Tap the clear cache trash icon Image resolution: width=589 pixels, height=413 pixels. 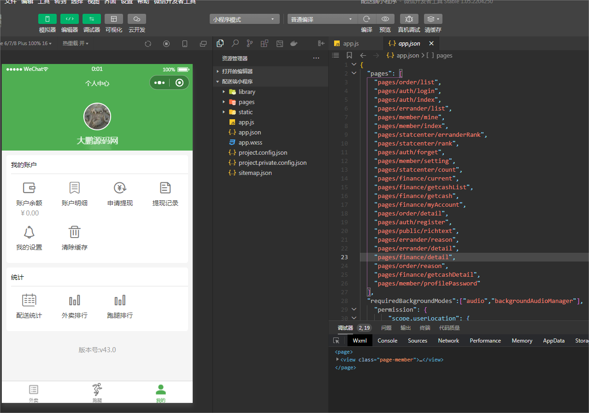coord(75,232)
